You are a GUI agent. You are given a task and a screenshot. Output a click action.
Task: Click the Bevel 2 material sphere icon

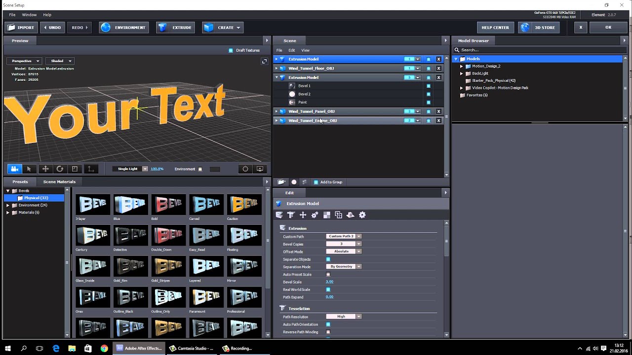(x=292, y=94)
